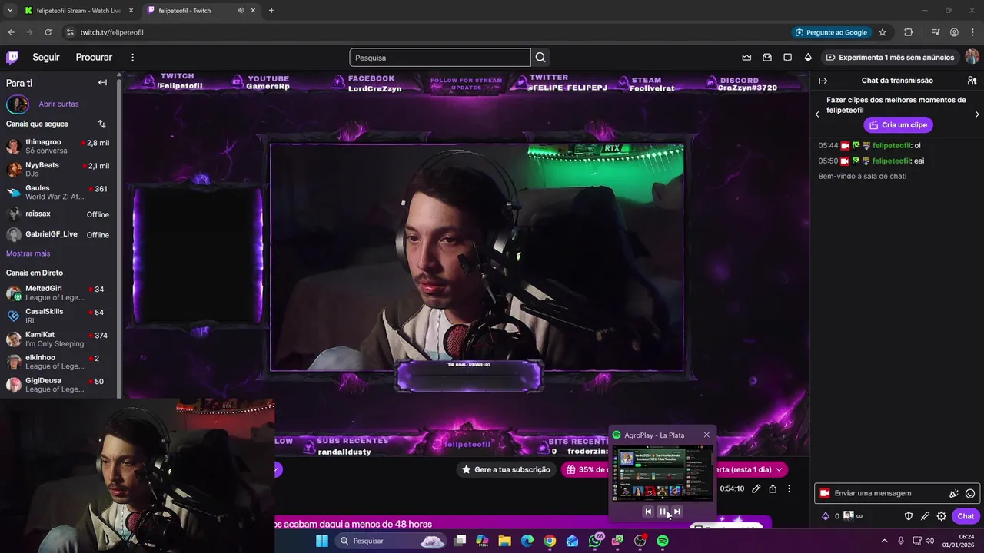Open the emote picker smiley icon
This screenshot has height=553, width=984.
pyautogui.click(x=970, y=494)
